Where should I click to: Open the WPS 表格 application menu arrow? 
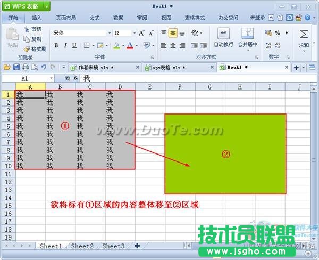point(47,6)
